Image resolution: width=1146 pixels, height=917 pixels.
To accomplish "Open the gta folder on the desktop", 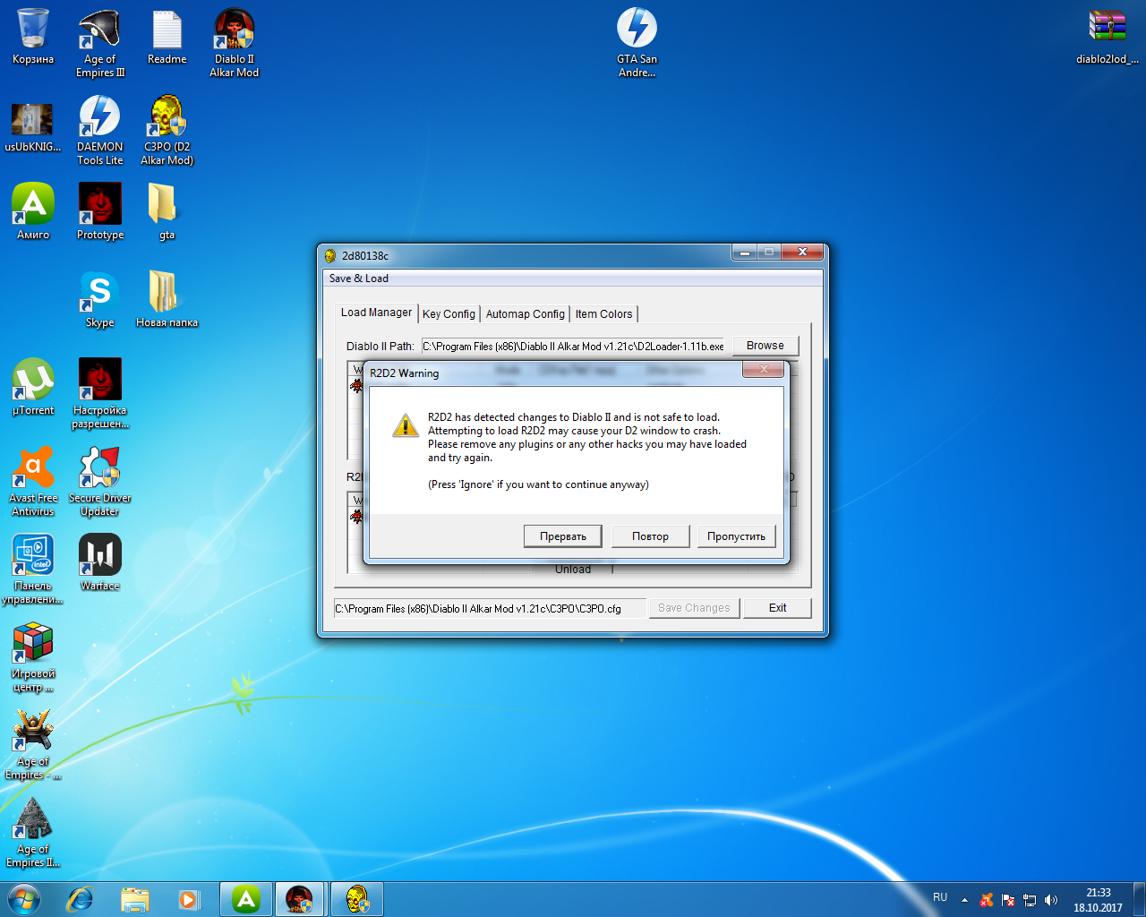I will [167, 211].
